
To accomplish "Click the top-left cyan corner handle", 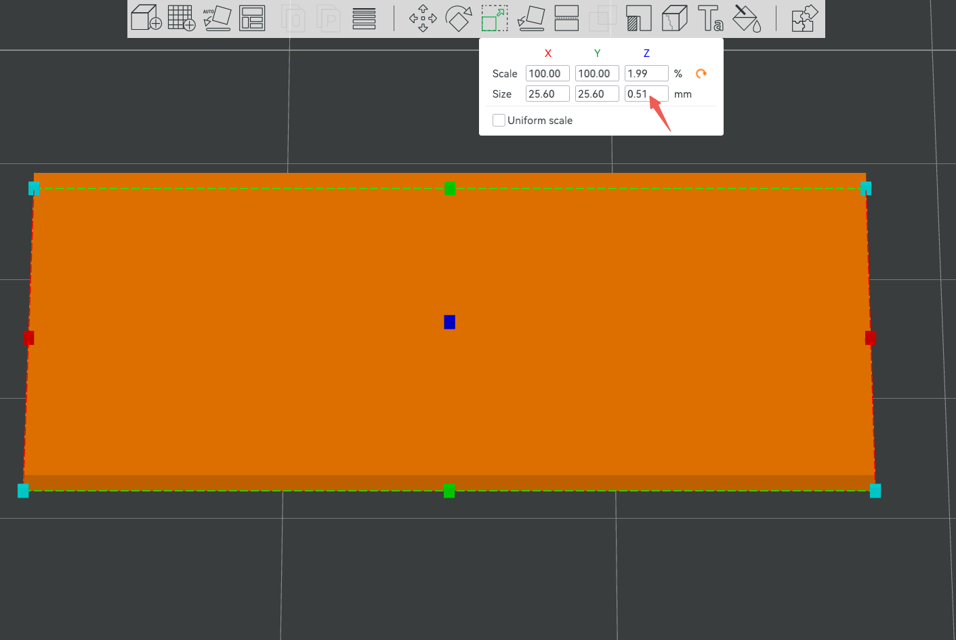I will 34,188.
